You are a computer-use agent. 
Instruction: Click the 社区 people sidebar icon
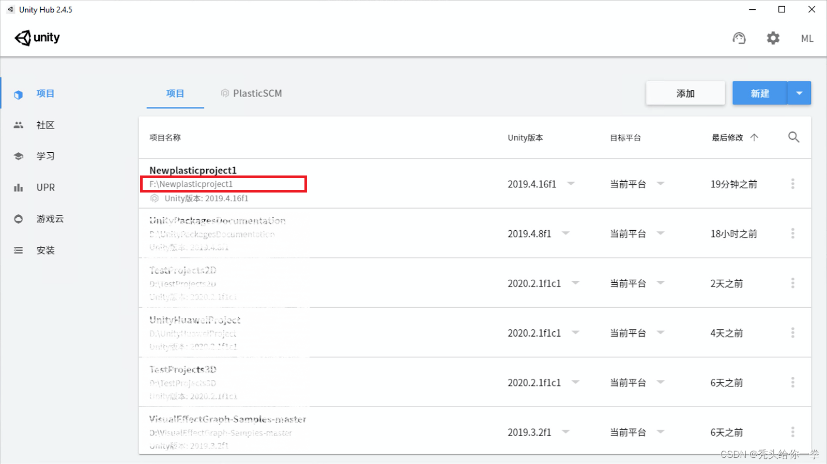coord(19,125)
